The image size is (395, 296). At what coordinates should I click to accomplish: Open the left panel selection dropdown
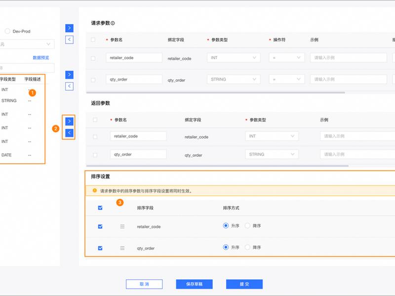click(x=27, y=44)
